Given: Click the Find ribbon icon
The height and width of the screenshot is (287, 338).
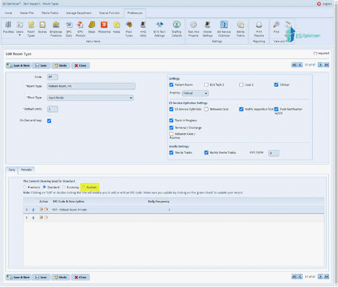Looking at the screenshot, I should click(276, 28).
